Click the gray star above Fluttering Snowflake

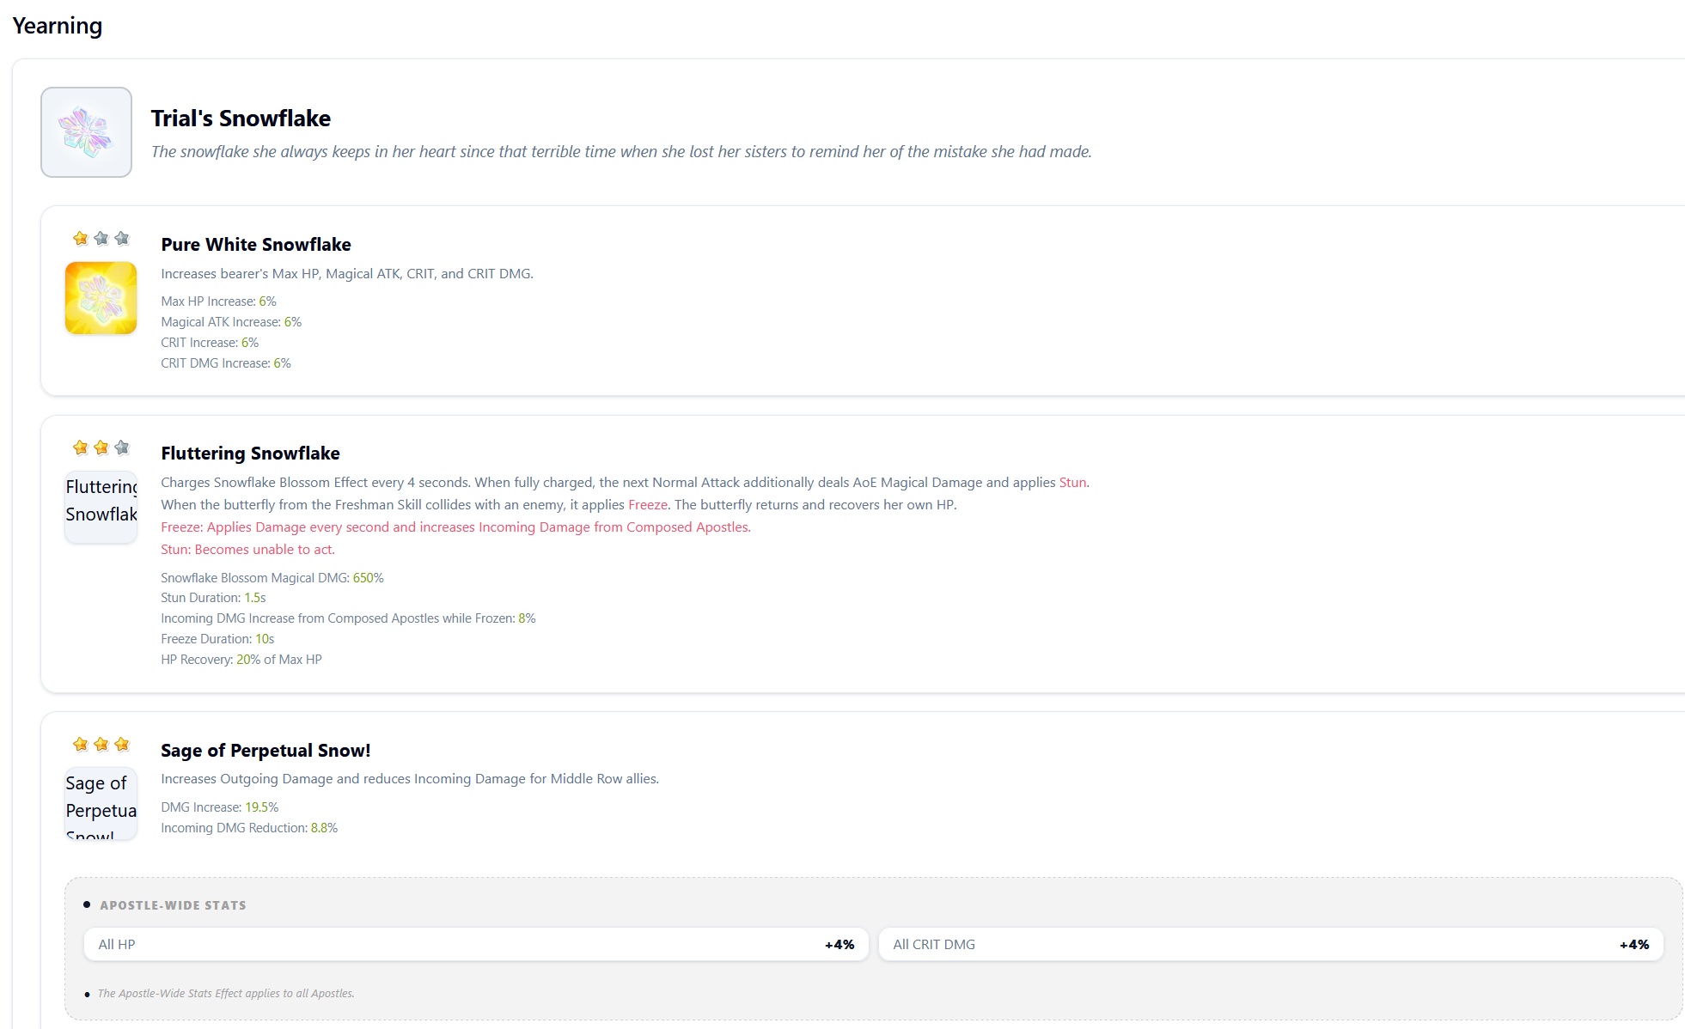tap(122, 448)
